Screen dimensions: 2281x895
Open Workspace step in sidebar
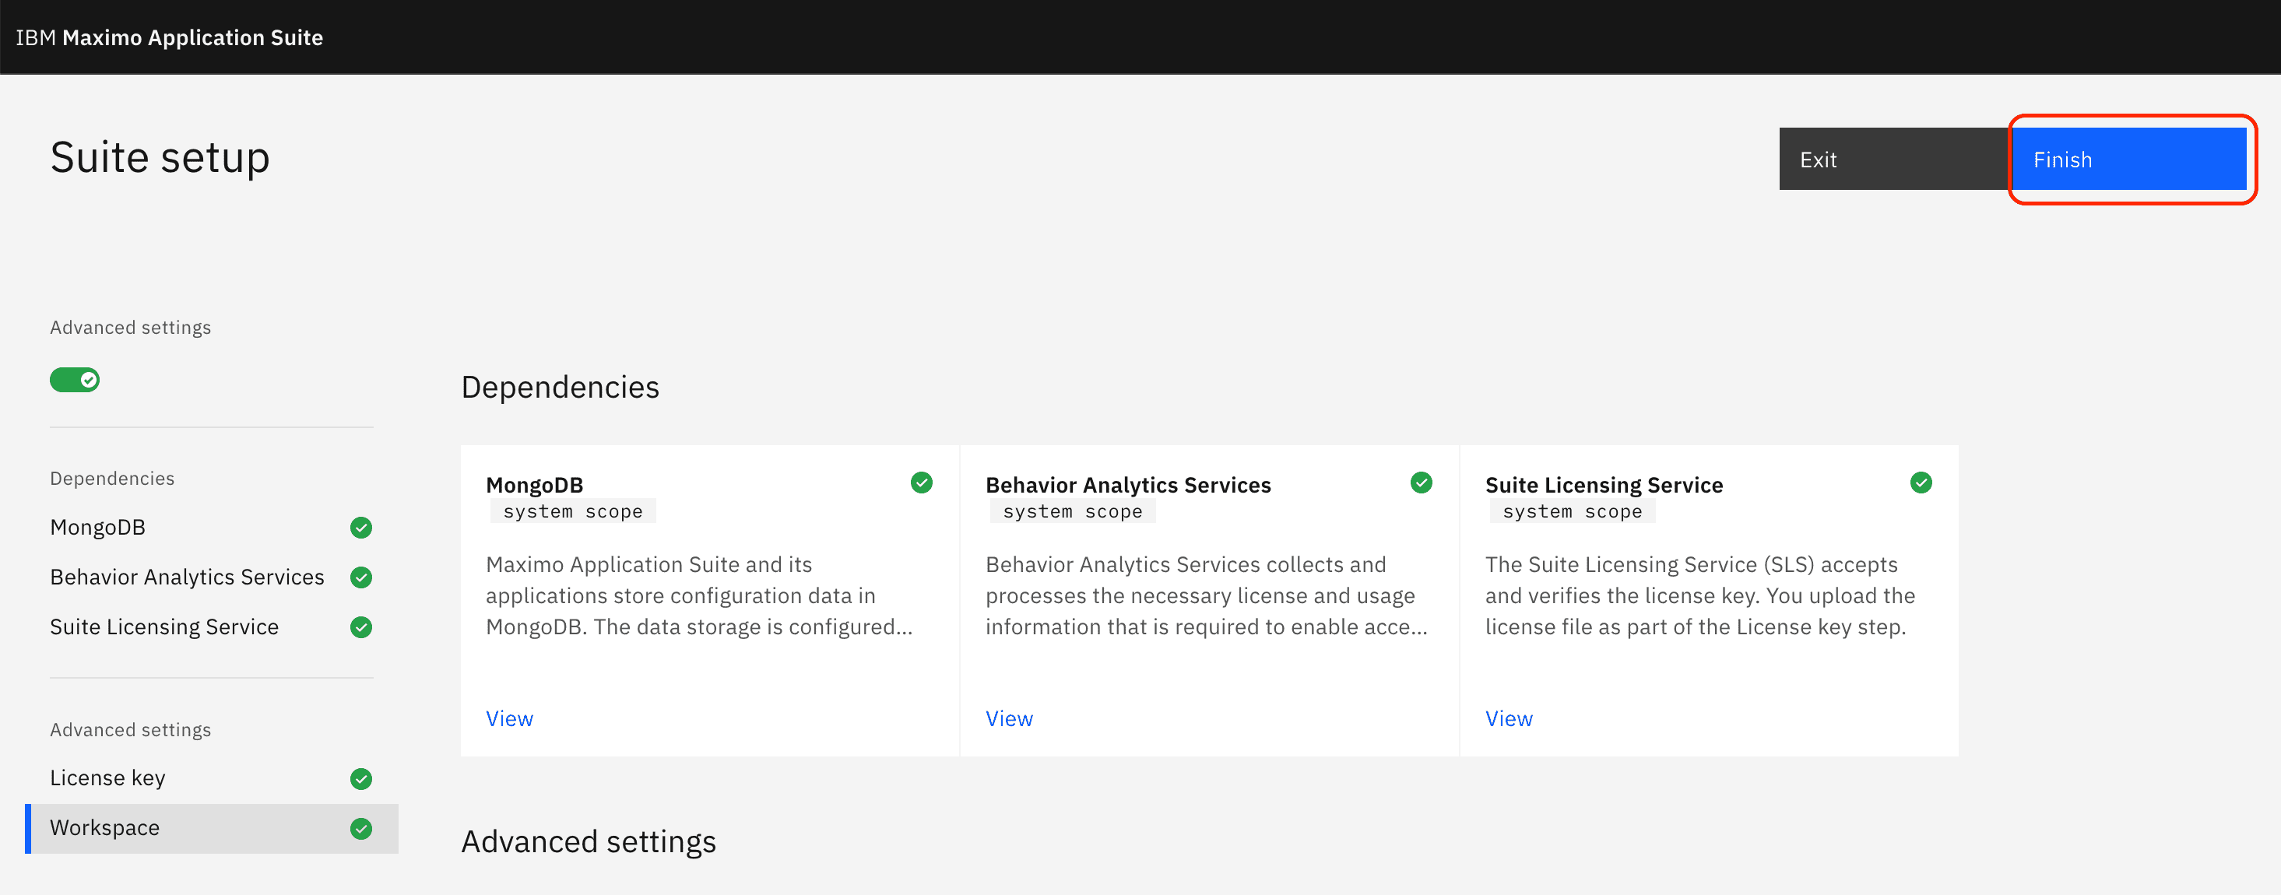point(211,829)
